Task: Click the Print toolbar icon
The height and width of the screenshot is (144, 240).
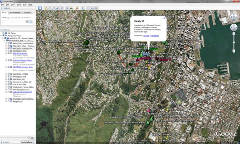Action: coord(92,8)
